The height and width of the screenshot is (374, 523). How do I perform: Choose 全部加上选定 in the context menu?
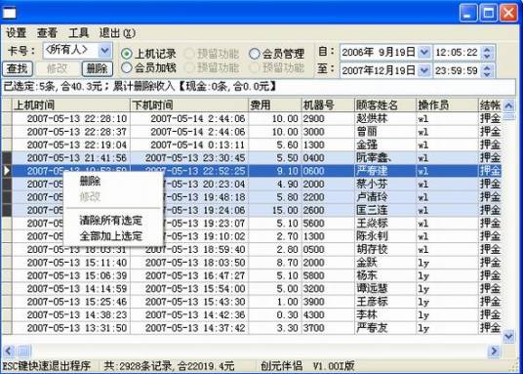[x=110, y=236]
